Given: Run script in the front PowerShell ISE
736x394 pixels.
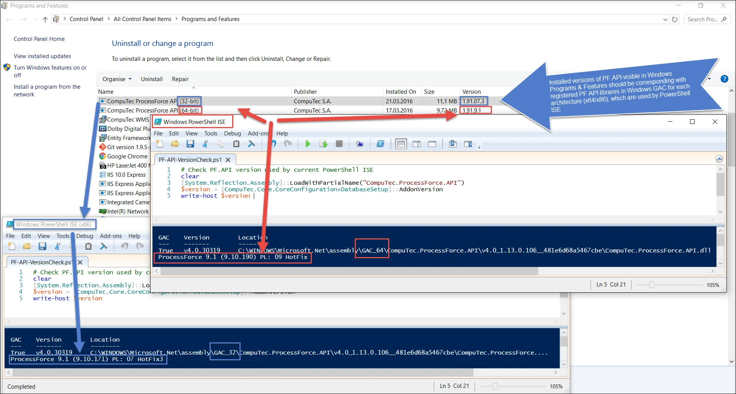Looking at the screenshot, I should click(x=308, y=144).
